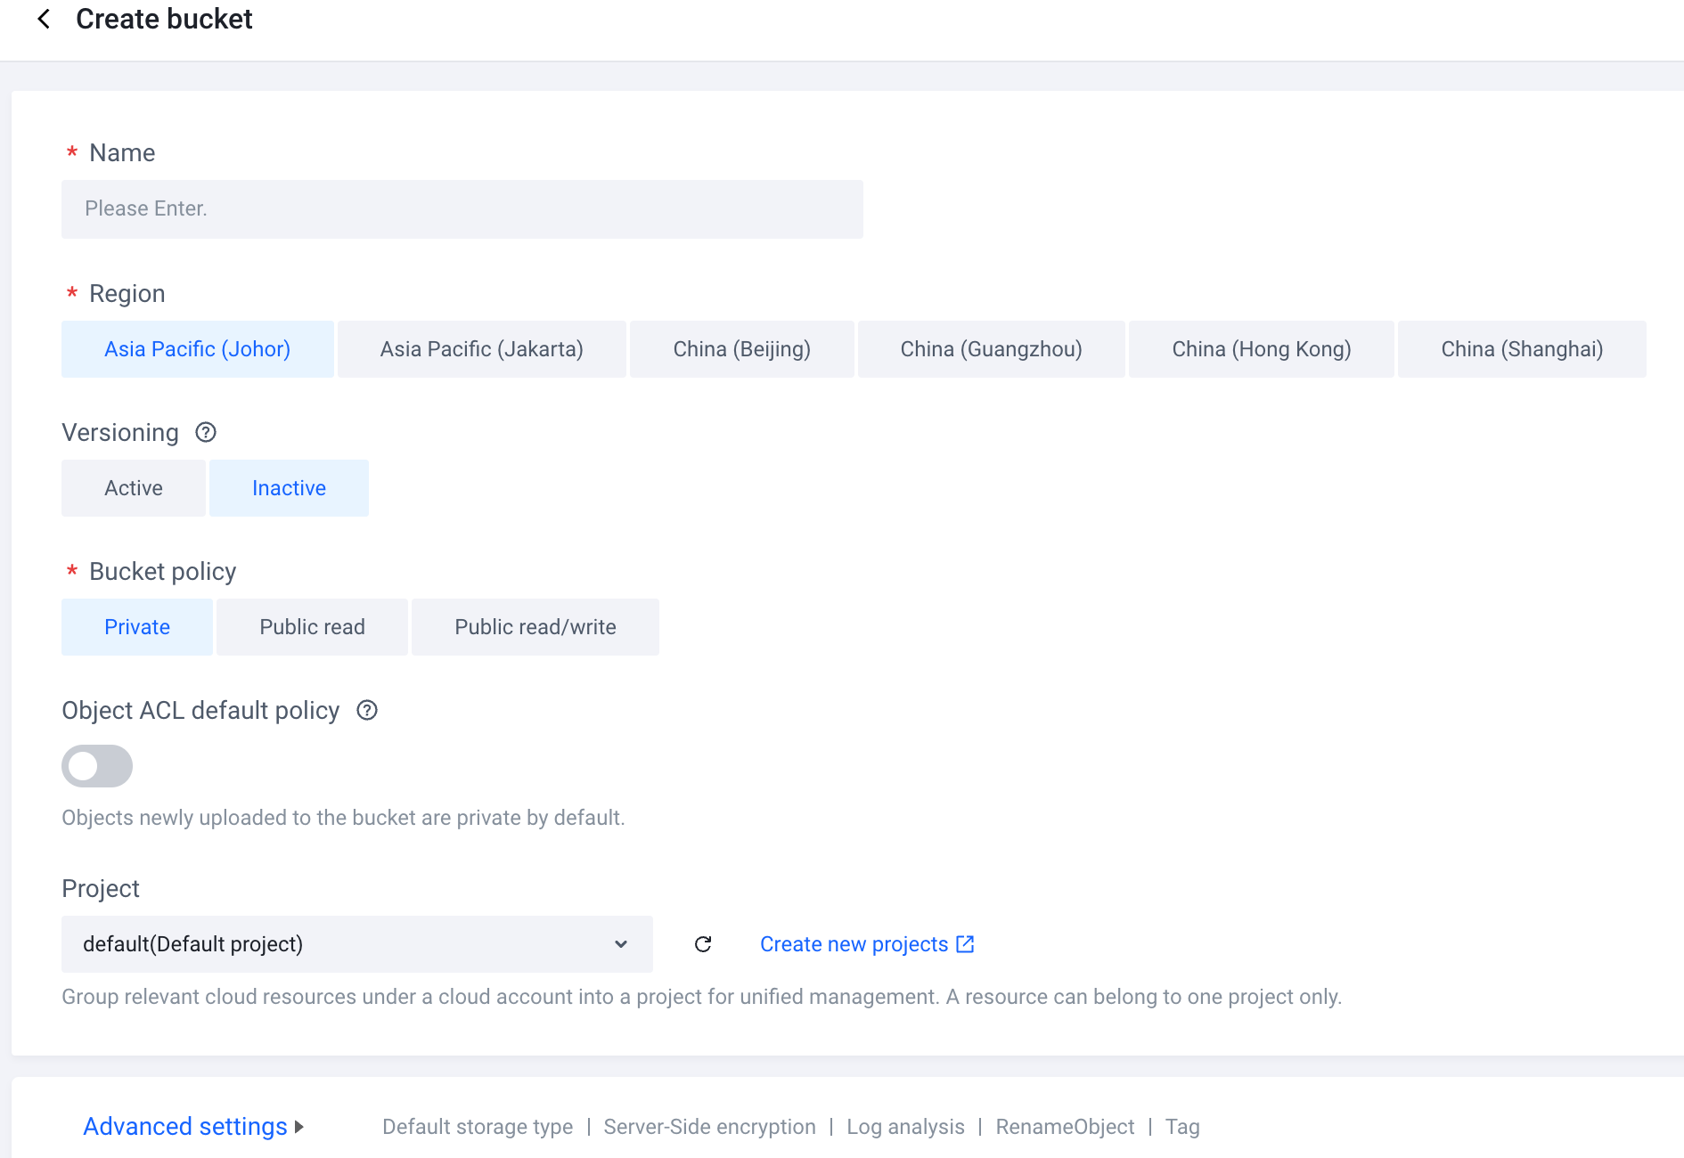Pick China (Beijing) as the region
1684x1158 pixels.
pyautogui.click(x=741, y=349)
